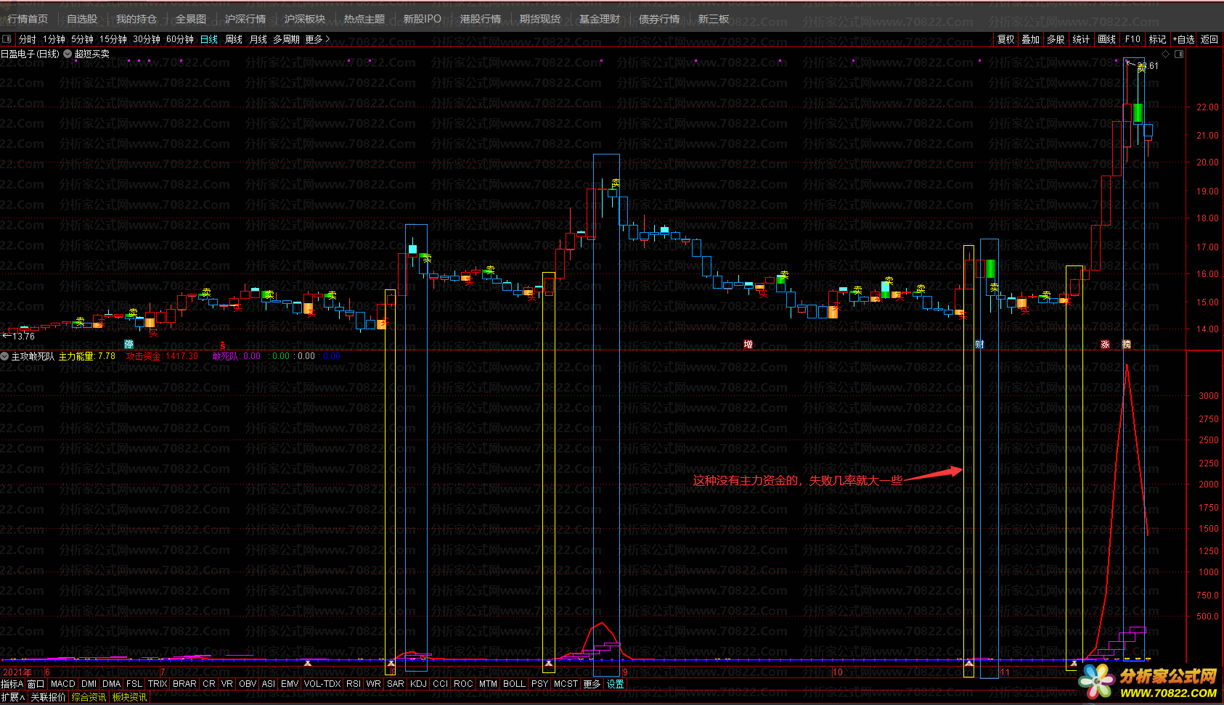This screenshot has height=705, width=1224.
Task: Expand the 扩展 panel at bottom-left
Action: coord(13,697)
